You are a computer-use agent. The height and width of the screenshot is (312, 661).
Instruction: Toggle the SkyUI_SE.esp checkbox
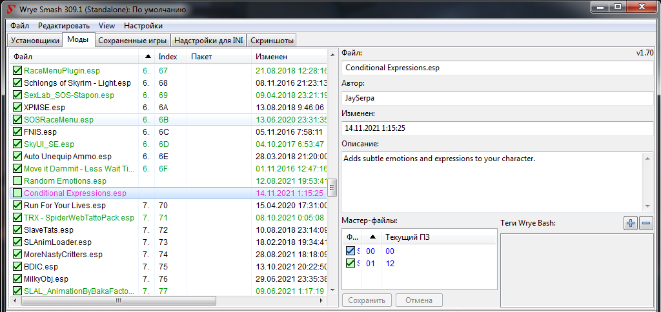[17, 144]
